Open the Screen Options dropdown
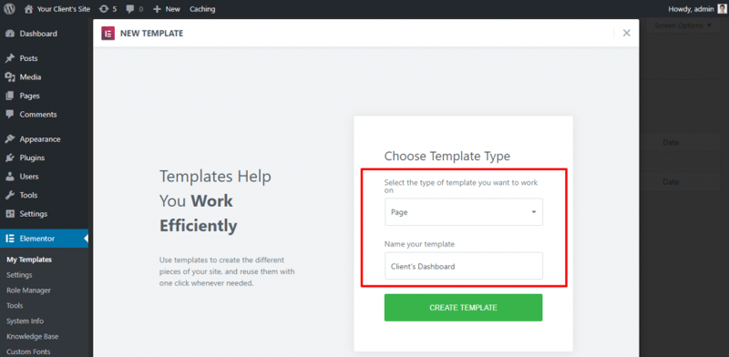The height and width of the screenshot is (357, 729). point(683,25)
